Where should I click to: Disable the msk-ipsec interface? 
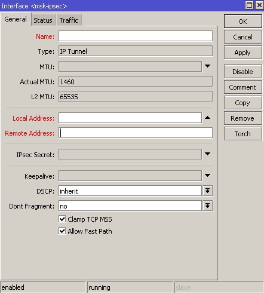pyautogui.click(x=242, y=72)
